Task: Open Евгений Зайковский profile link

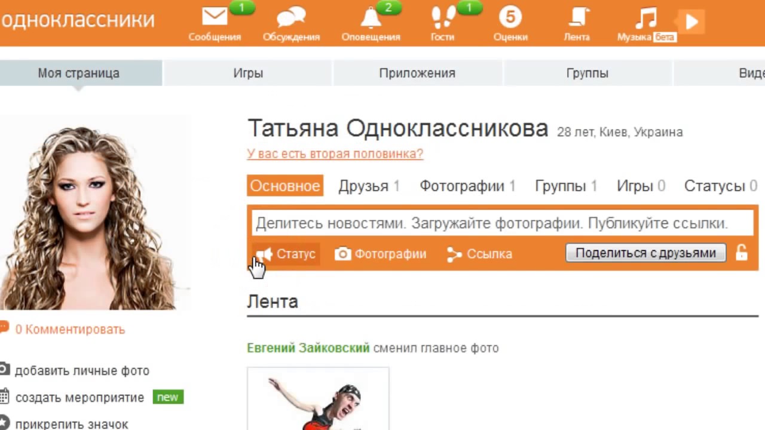Action: pyautogui.click(x=308, y=348)
